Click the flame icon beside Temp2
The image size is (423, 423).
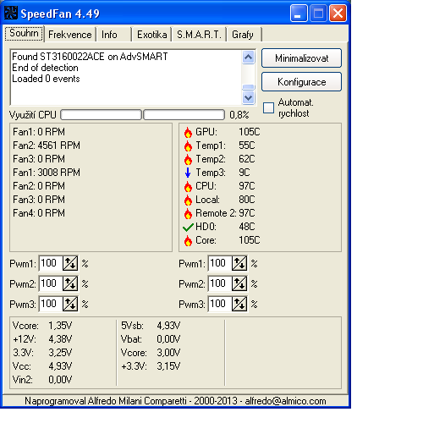tap(188, 159)
